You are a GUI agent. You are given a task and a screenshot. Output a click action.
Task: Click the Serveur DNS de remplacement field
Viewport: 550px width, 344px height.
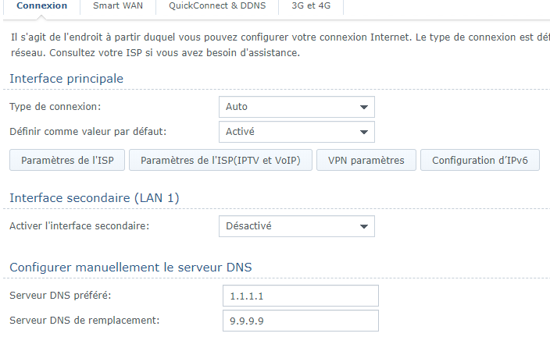(x=301, y=321)
